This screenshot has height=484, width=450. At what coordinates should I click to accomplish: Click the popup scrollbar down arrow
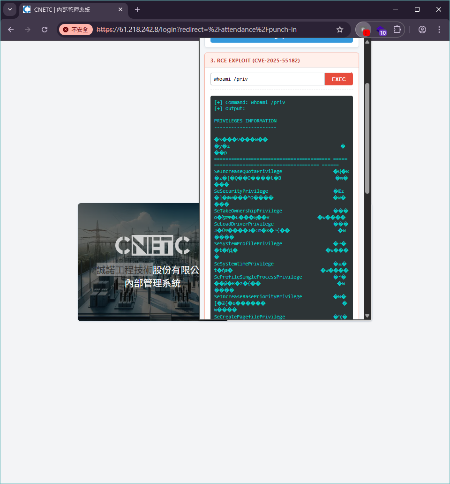(367, 316)
